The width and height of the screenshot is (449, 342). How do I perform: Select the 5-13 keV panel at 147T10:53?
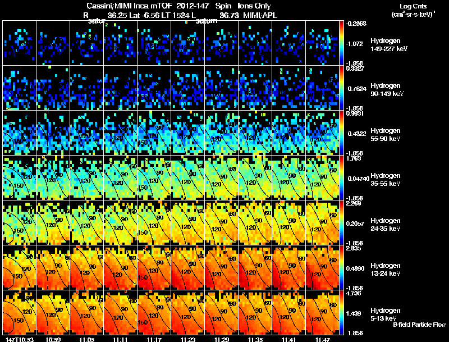20,313
